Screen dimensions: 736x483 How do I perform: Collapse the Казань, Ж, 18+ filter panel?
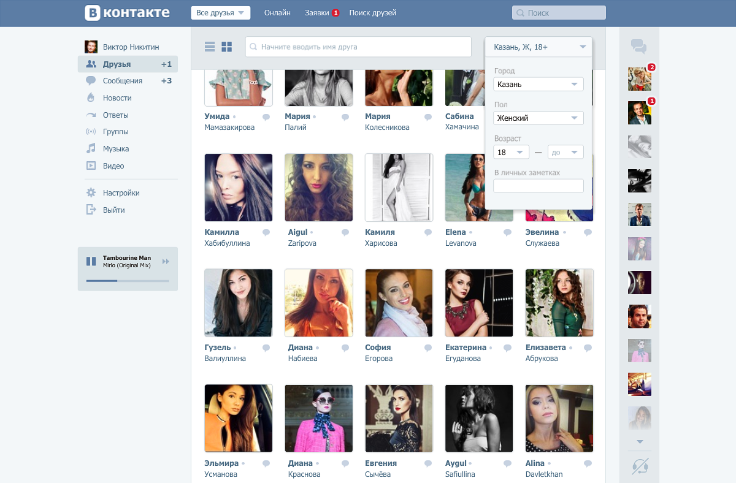pyautogui.click(x=539, y=47)
